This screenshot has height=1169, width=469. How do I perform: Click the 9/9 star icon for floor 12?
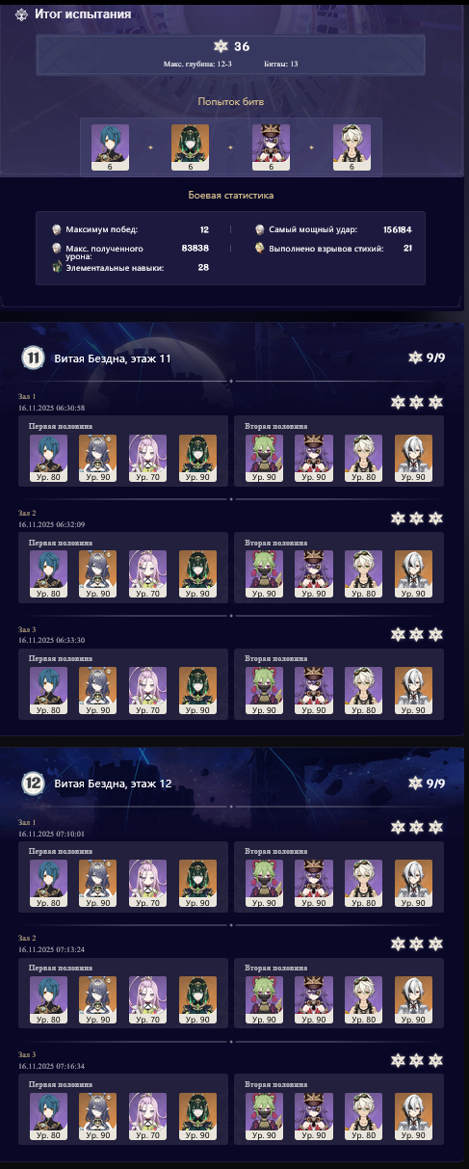tap(415, 783)
